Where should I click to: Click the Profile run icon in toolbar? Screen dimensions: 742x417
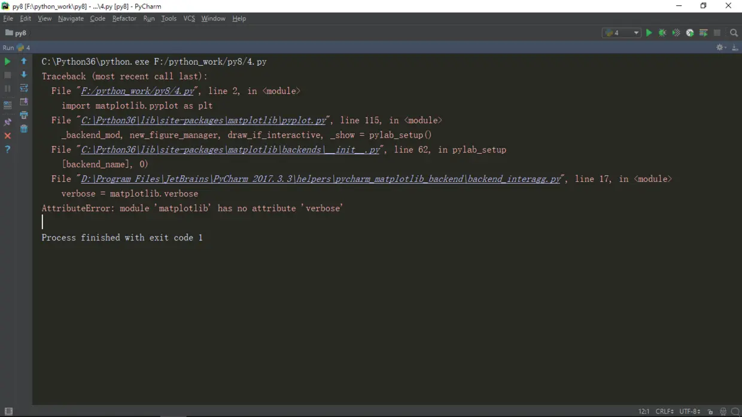click(x=690, y=33)
